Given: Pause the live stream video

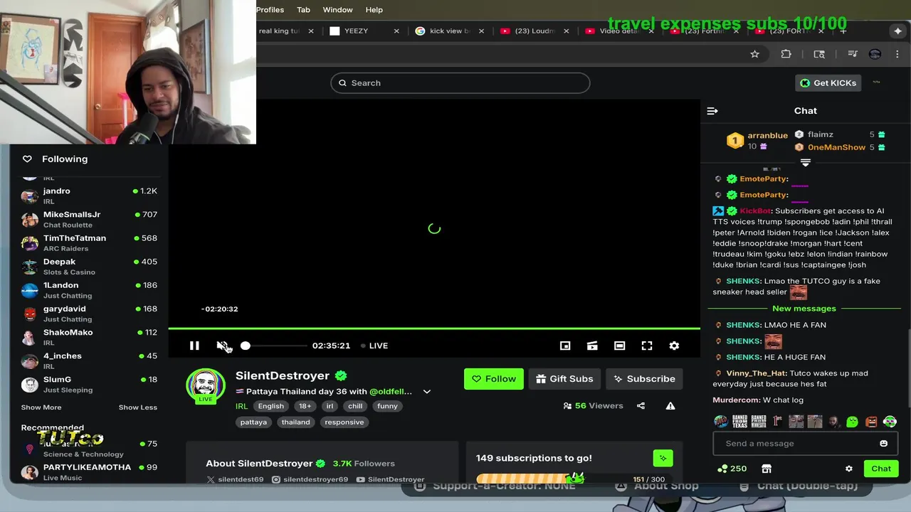Looking at the screenshot, I should (x=194, y=346).
